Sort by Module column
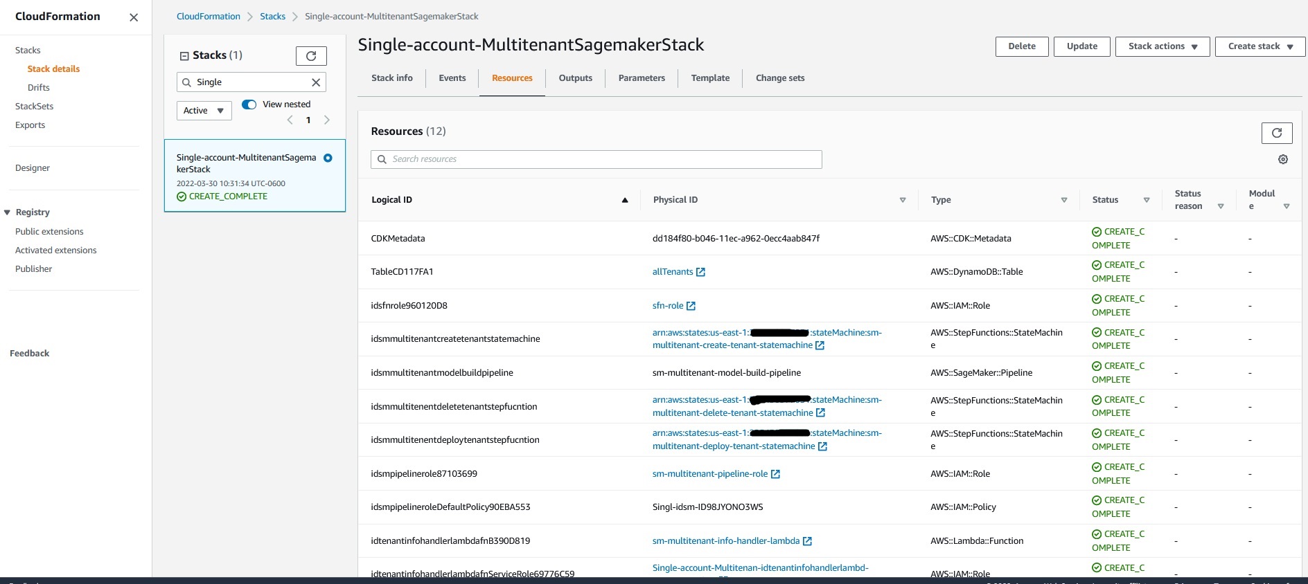 click(1287, 206)
